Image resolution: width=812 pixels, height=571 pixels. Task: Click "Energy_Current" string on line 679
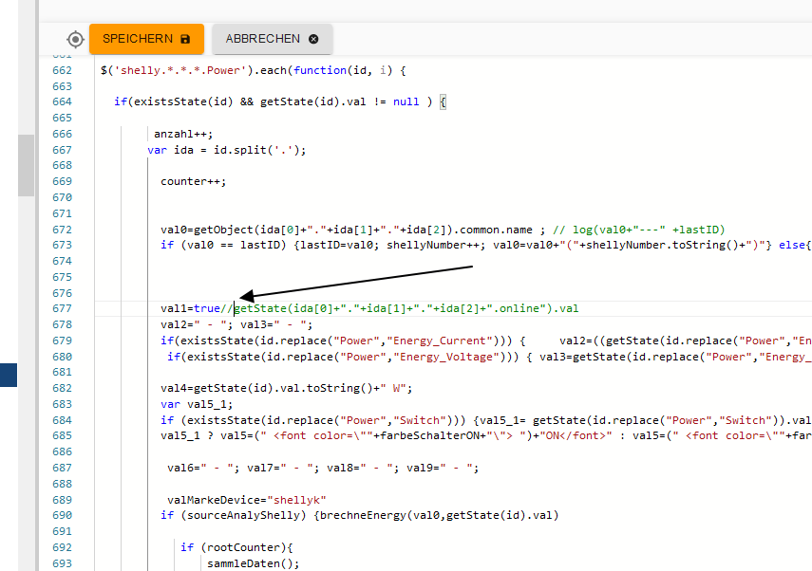(x=439, y=341)
